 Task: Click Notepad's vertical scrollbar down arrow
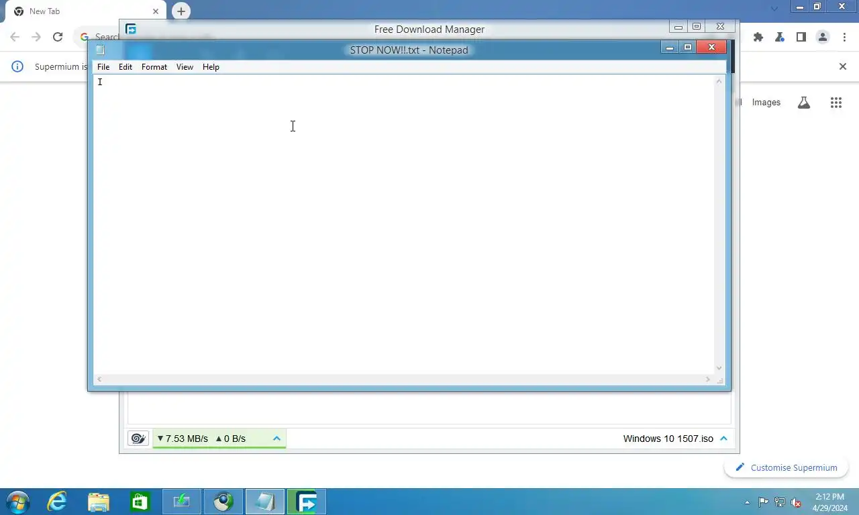[719, 367]
